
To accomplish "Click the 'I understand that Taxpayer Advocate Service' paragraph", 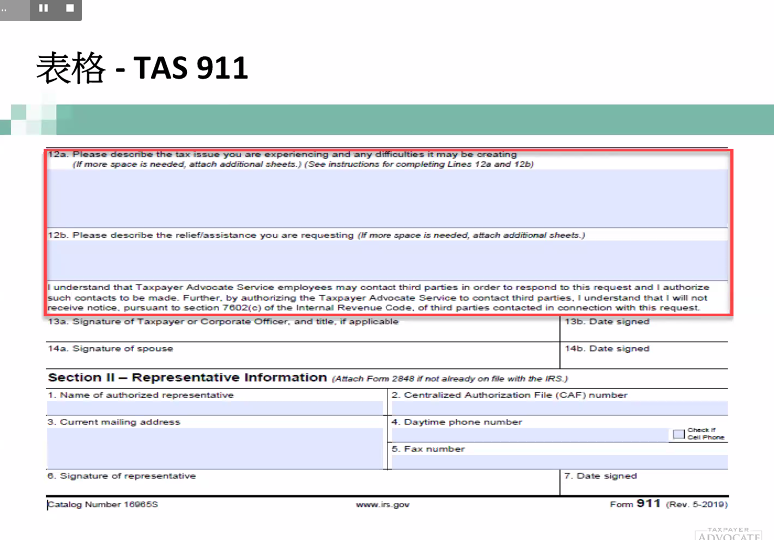I will point(379,297).
